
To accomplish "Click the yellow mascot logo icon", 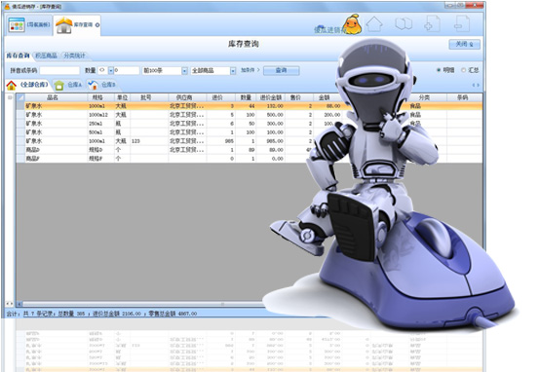I will coord(352,24).
